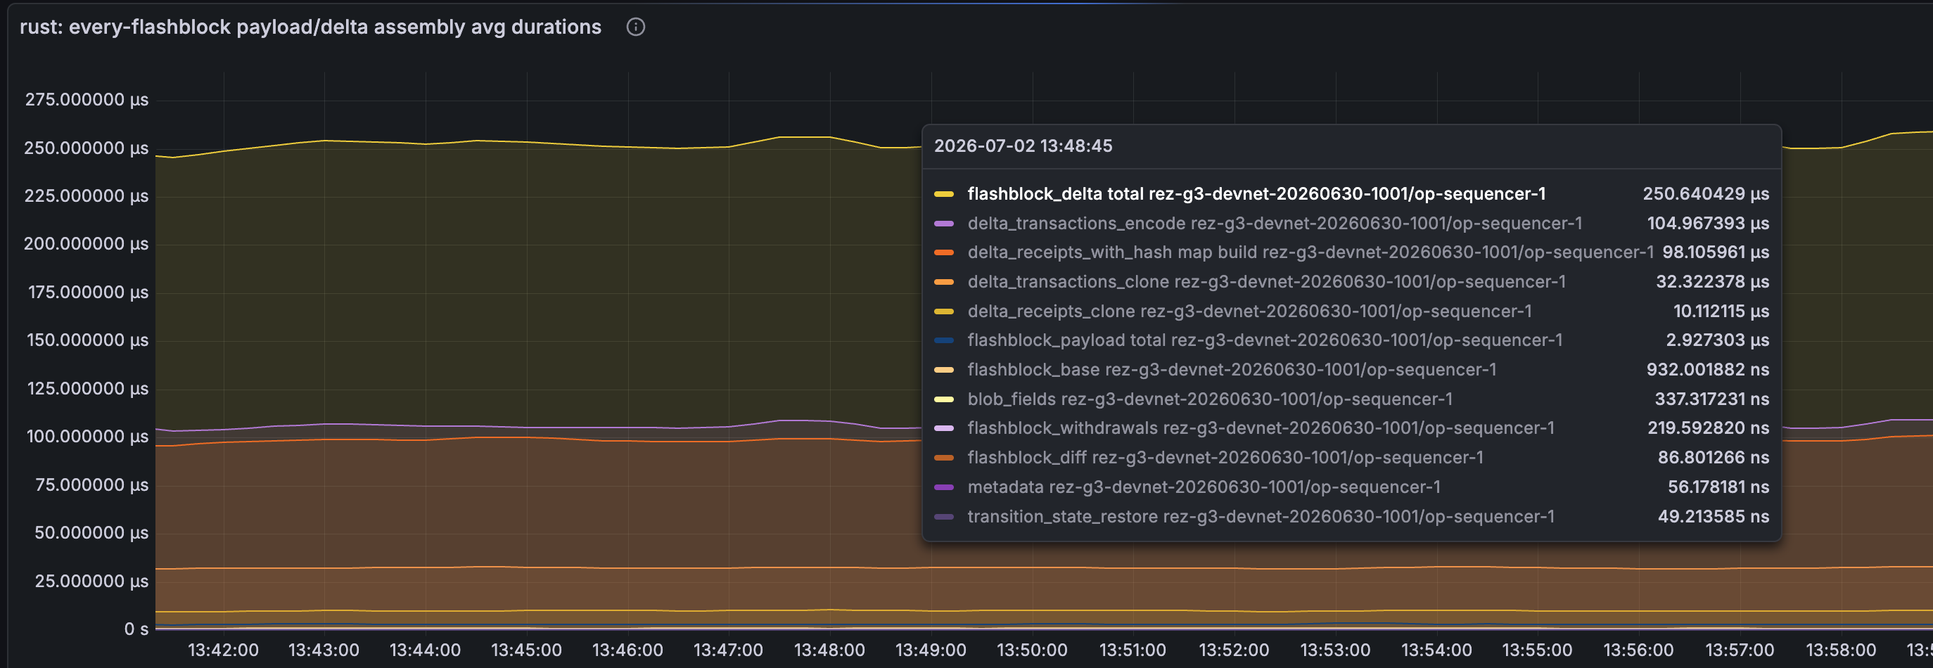Click the 13:42:00 time axis label
The image size is (1933, 668).
click(223, 650)
